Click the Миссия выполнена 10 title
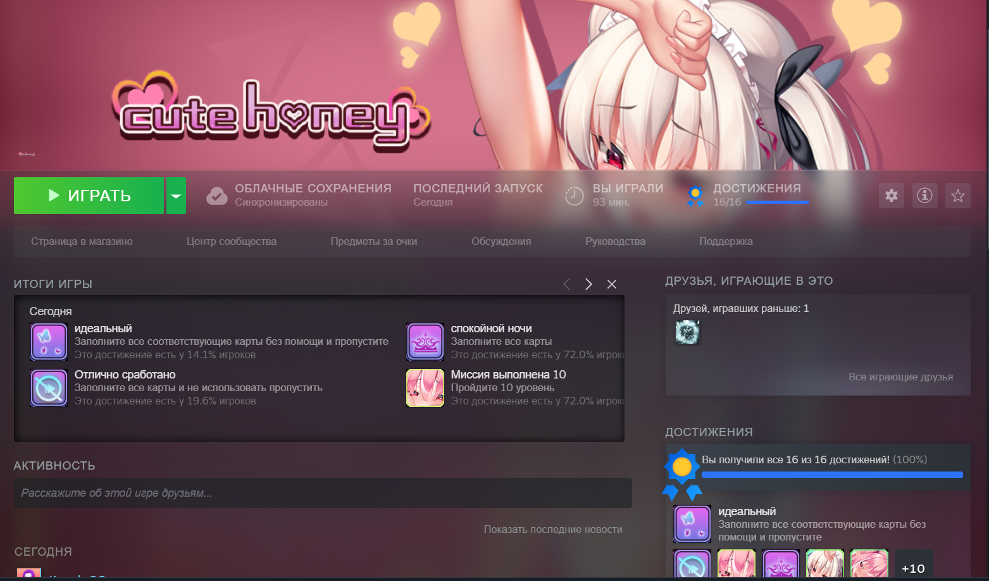The height and width of the screenshot is (581, 989). (x=508, y=375)
